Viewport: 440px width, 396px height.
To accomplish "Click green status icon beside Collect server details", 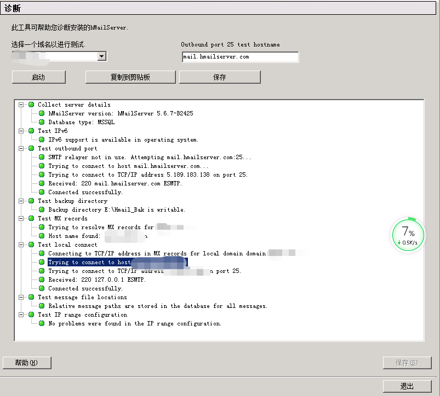I will click(x=31, y=104).
